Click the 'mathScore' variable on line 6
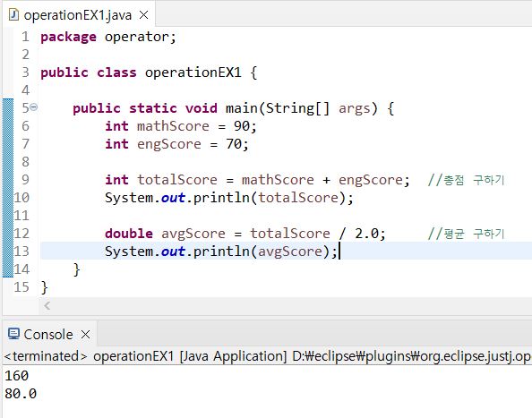This screenshot has height=418, width=532. coord(173,126)
